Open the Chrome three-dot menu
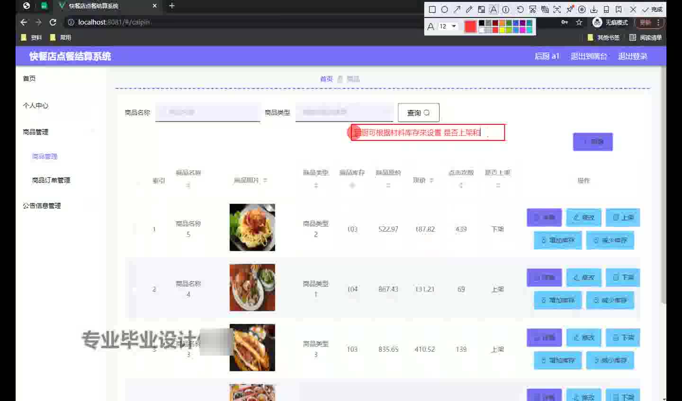 (658, 22)
